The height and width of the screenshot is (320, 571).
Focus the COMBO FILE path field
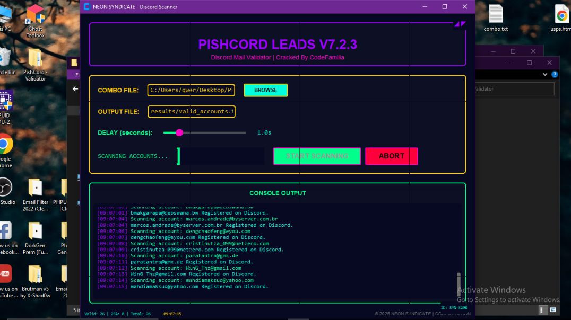pos(191,90)
